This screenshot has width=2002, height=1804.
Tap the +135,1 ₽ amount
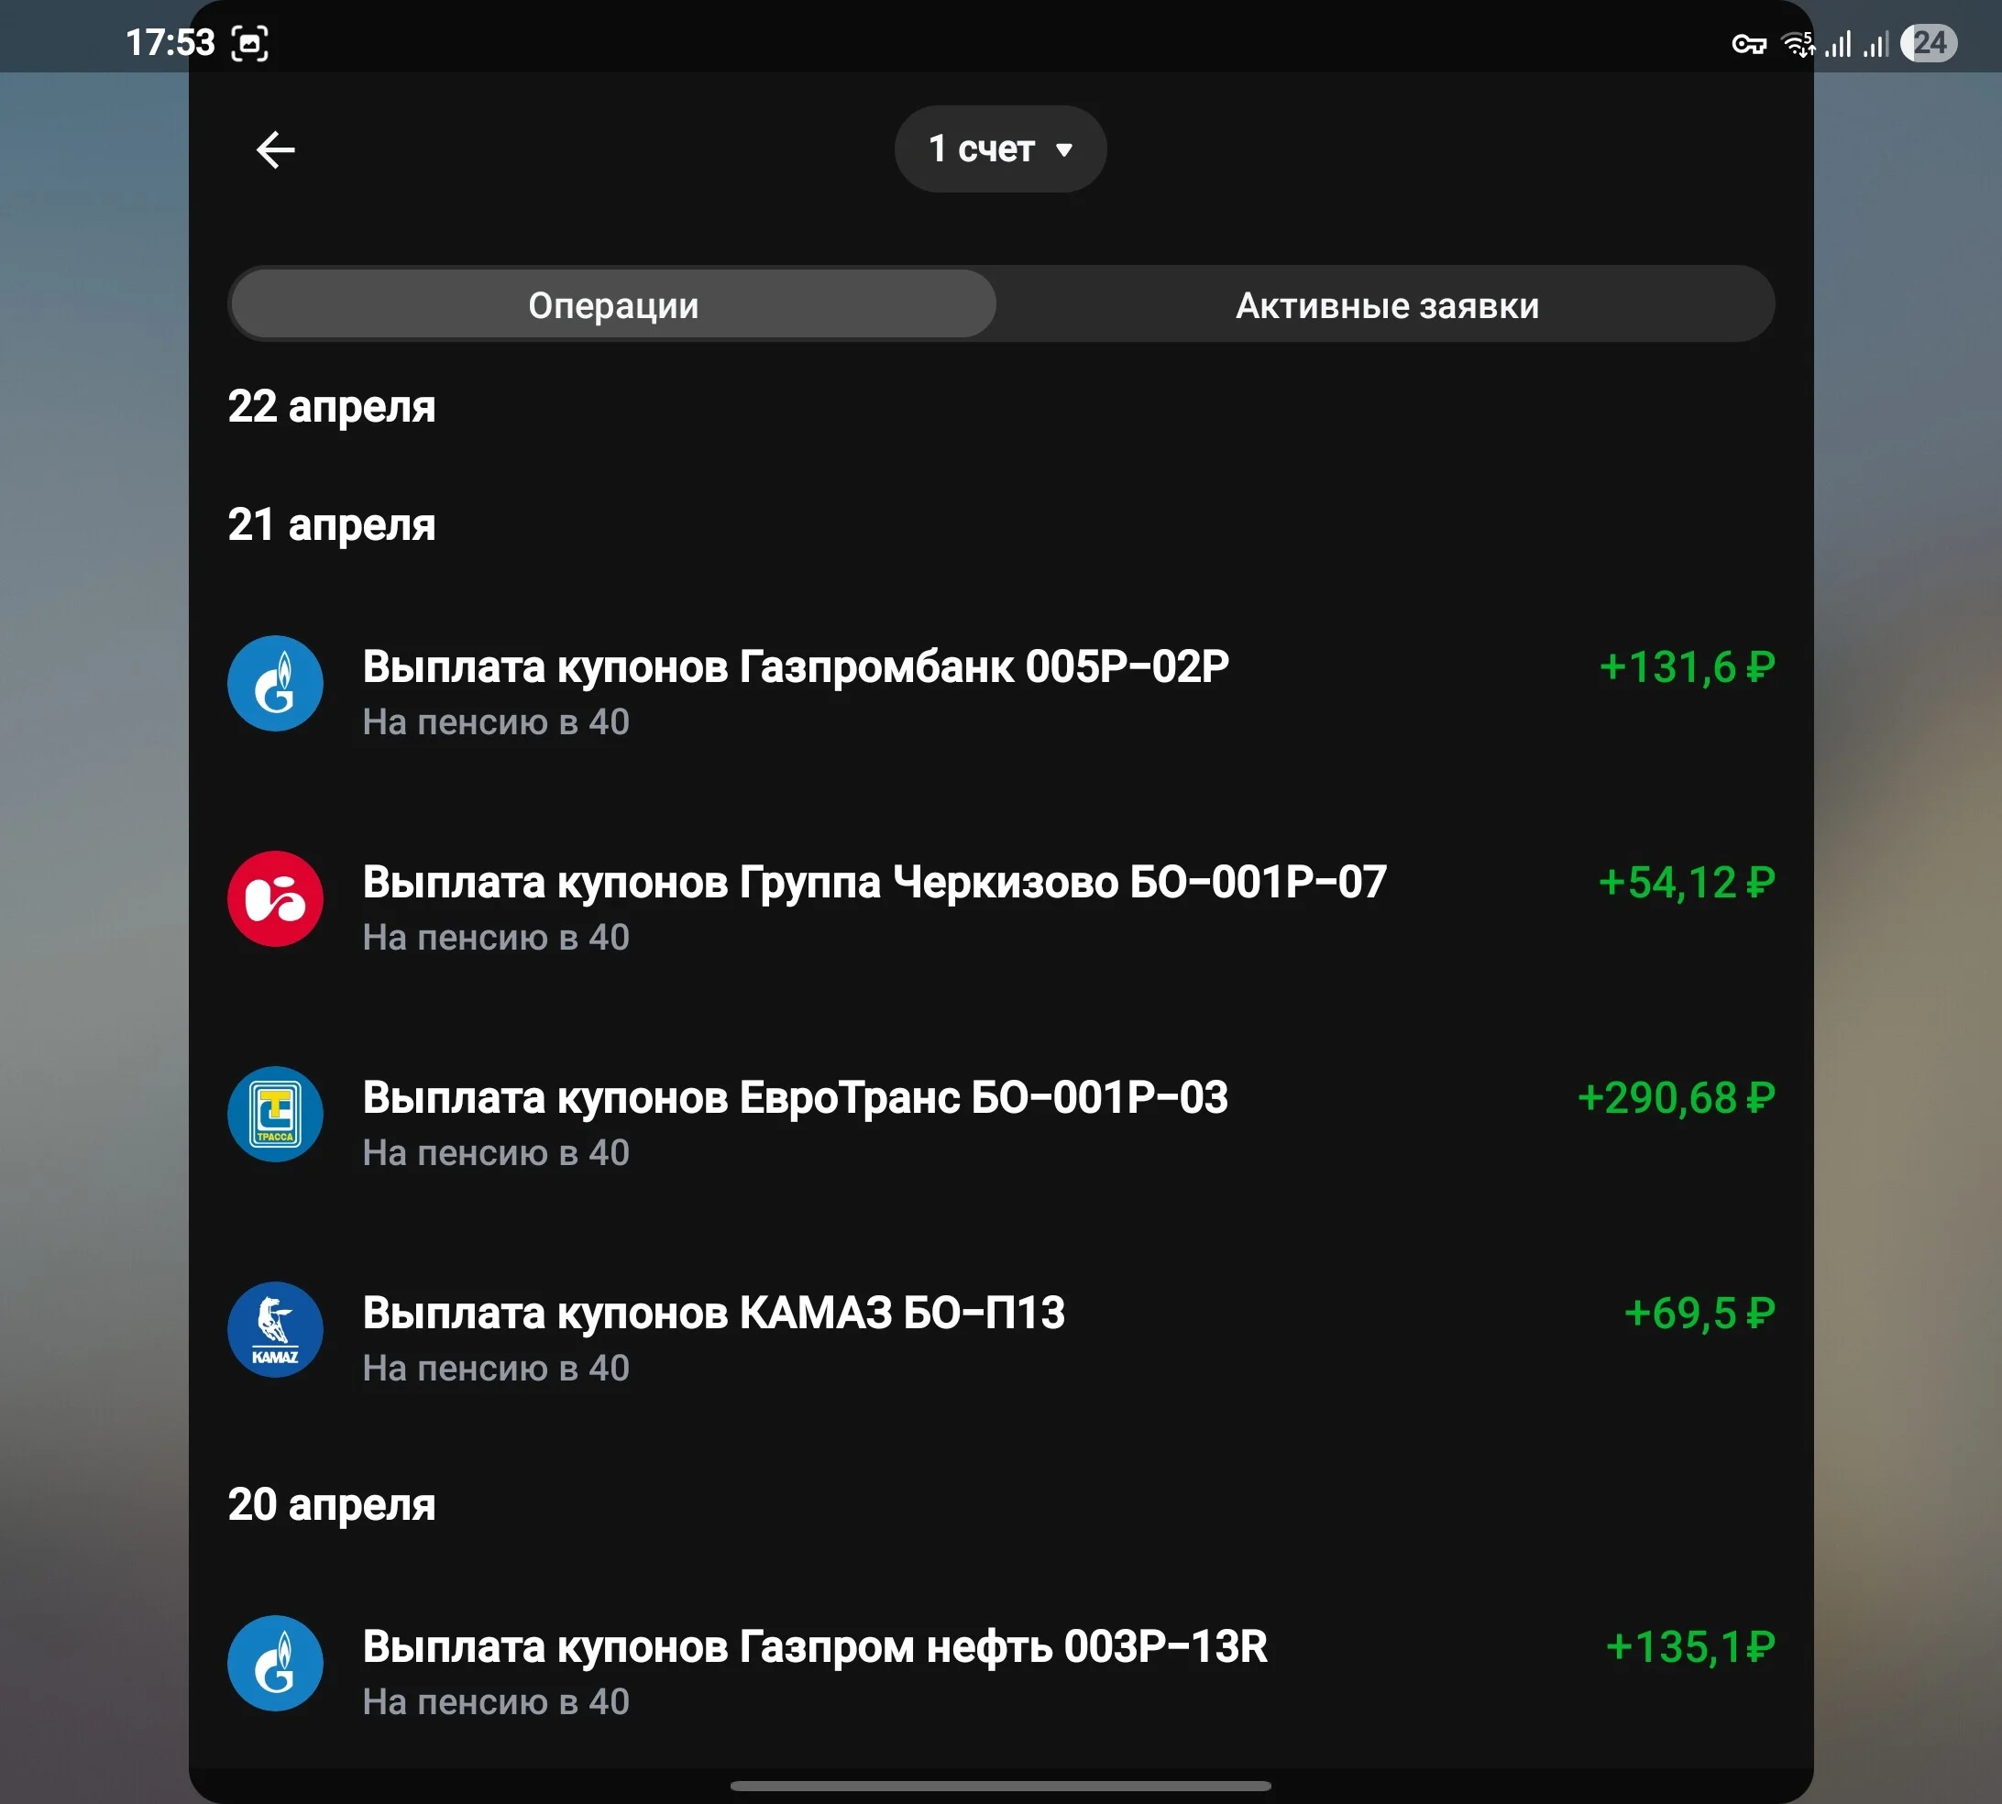click(1689, 1647)
